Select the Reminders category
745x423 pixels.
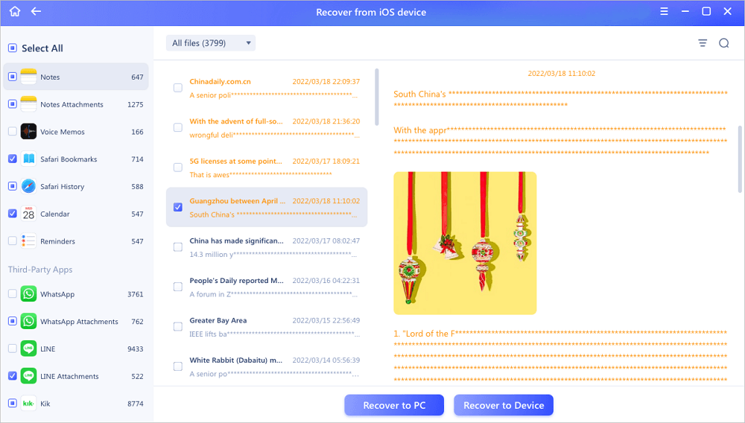76,241
